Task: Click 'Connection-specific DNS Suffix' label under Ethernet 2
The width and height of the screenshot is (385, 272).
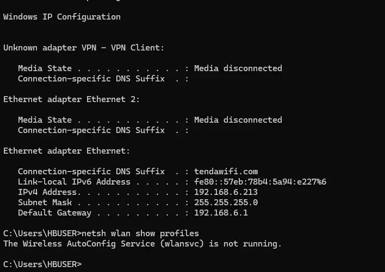Action: pos(91,130)
